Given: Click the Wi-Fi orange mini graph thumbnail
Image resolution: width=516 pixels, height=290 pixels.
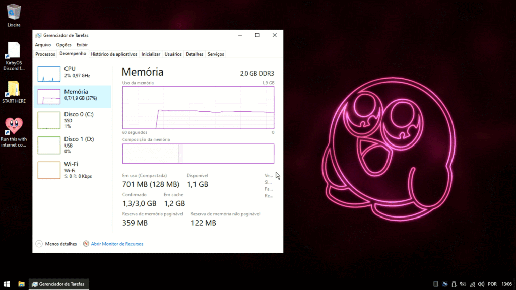Looking at the screenshot, I should click(49, 170).
